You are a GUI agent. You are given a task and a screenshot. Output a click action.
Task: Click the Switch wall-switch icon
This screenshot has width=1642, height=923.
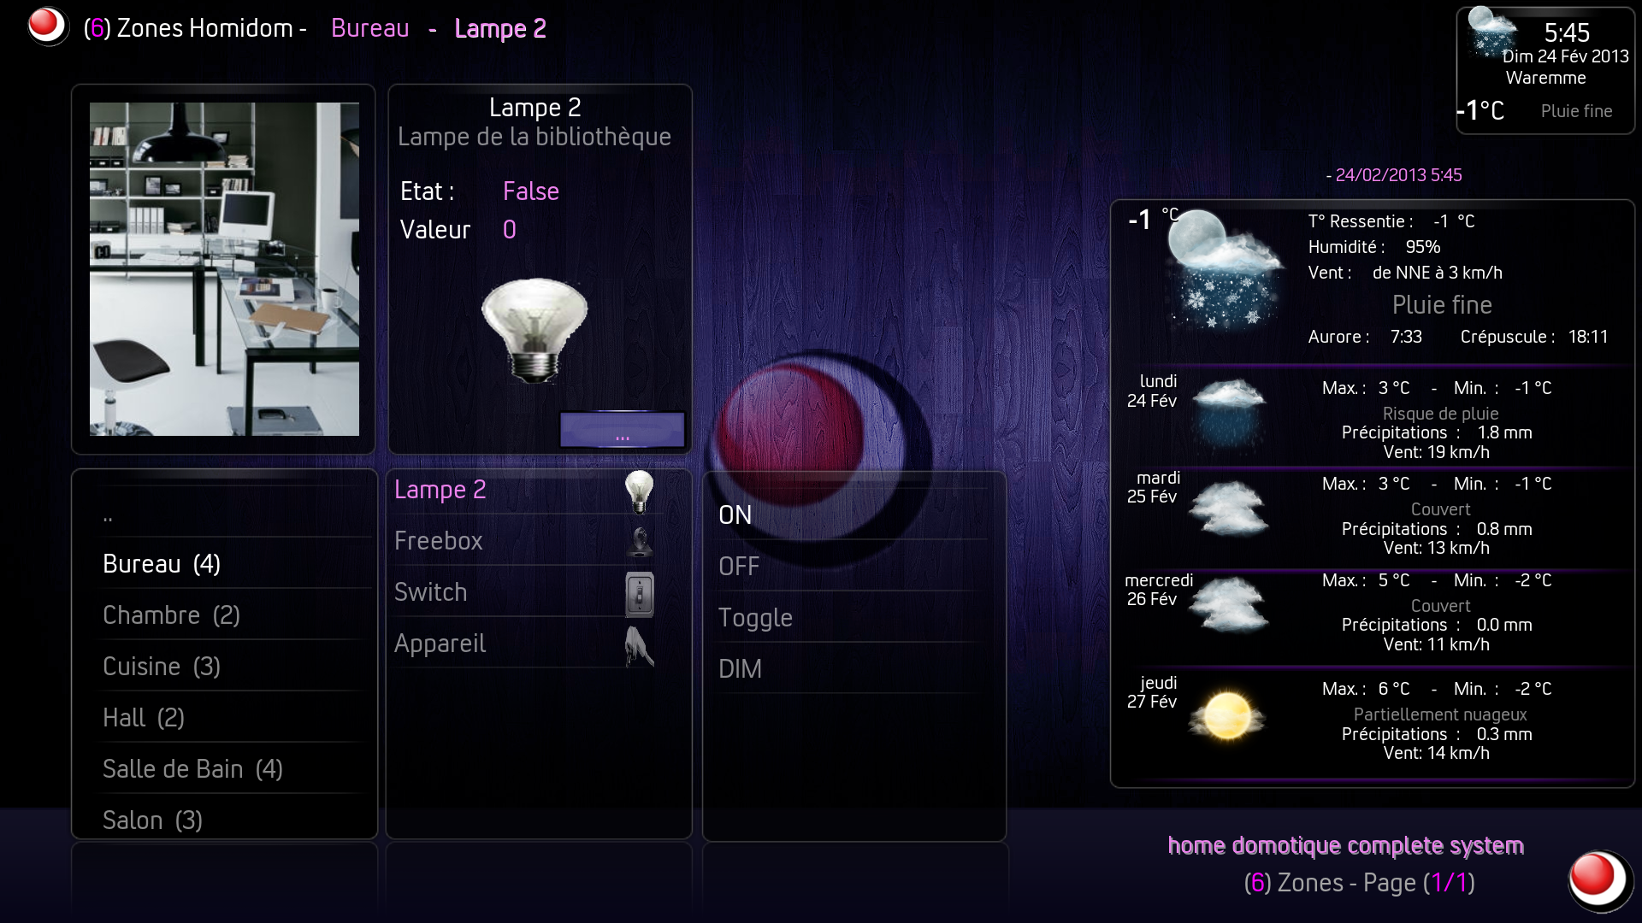point(639,594)
